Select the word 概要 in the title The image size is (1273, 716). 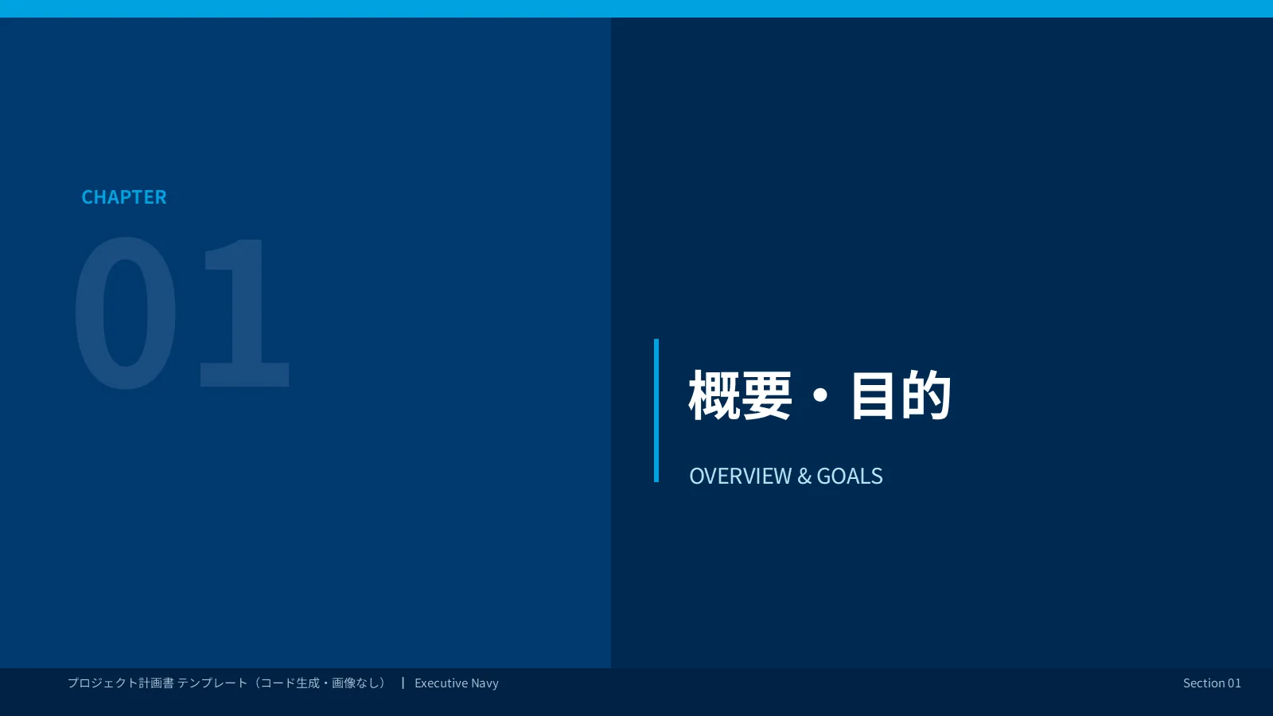pos(741,395)
